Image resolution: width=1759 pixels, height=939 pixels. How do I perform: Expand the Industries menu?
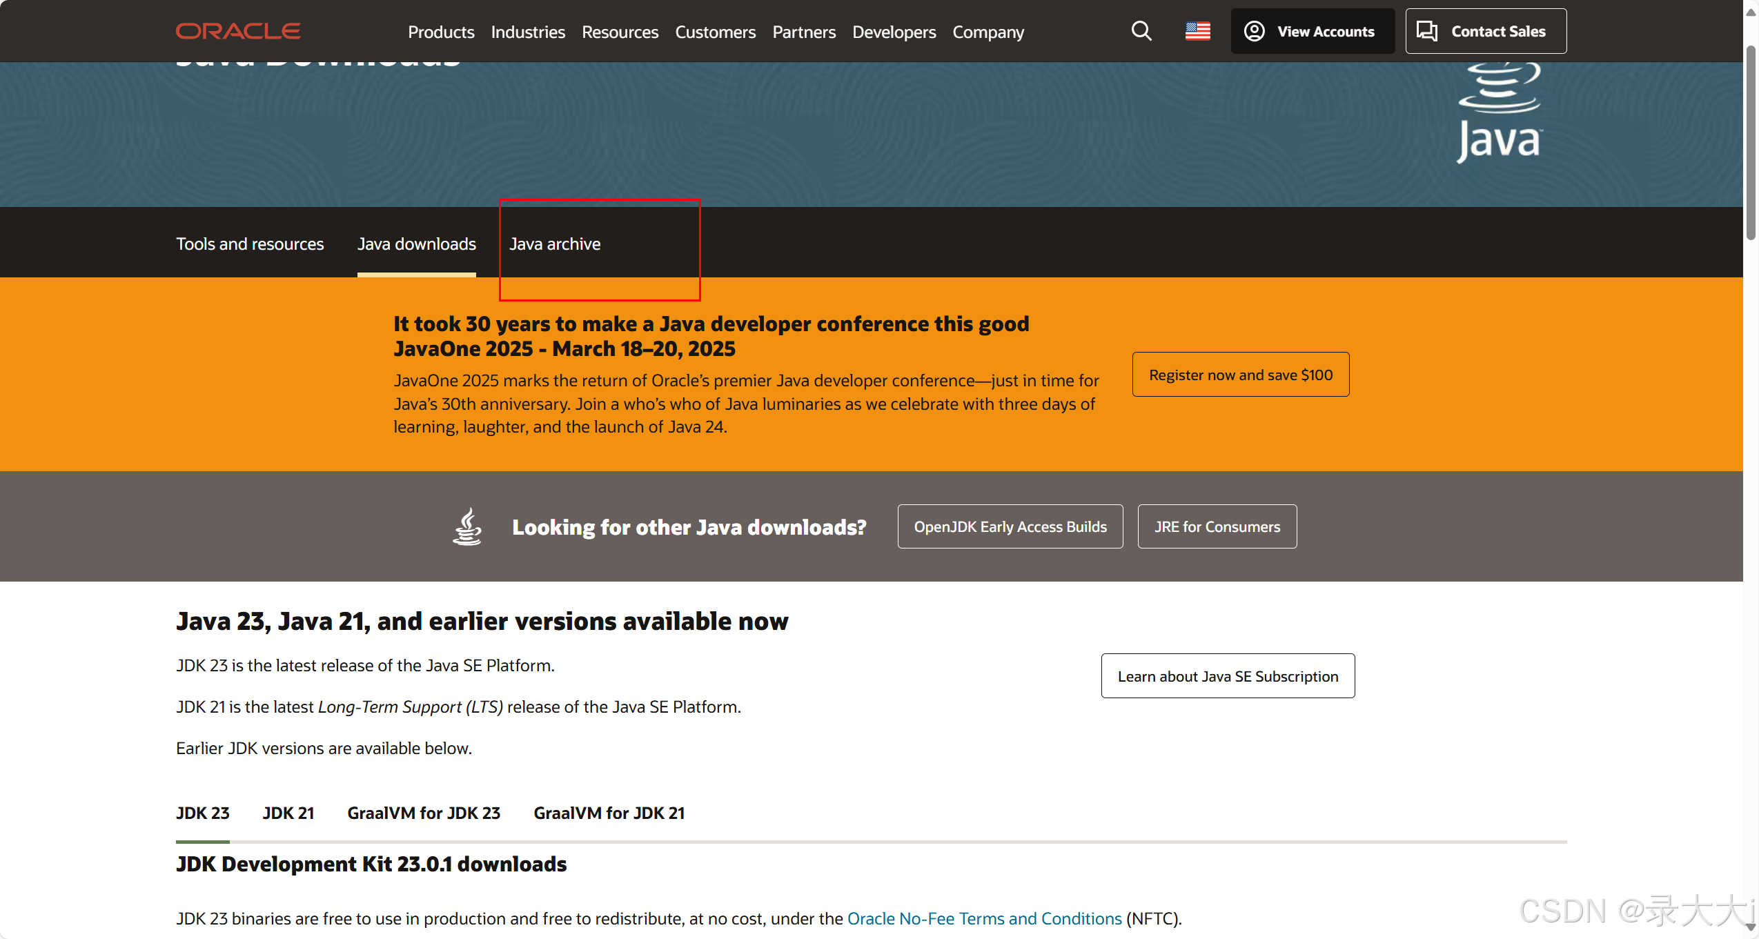(x=528, y=32)
